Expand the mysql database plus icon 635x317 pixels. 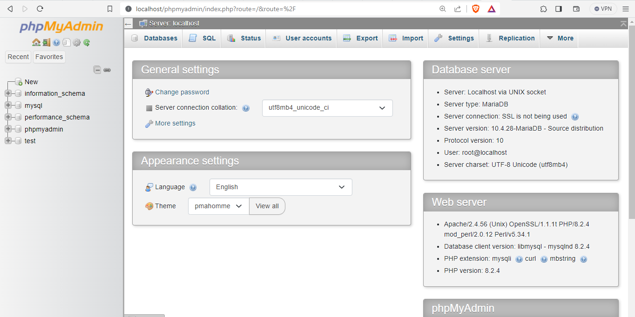click(x=8, y=106)
